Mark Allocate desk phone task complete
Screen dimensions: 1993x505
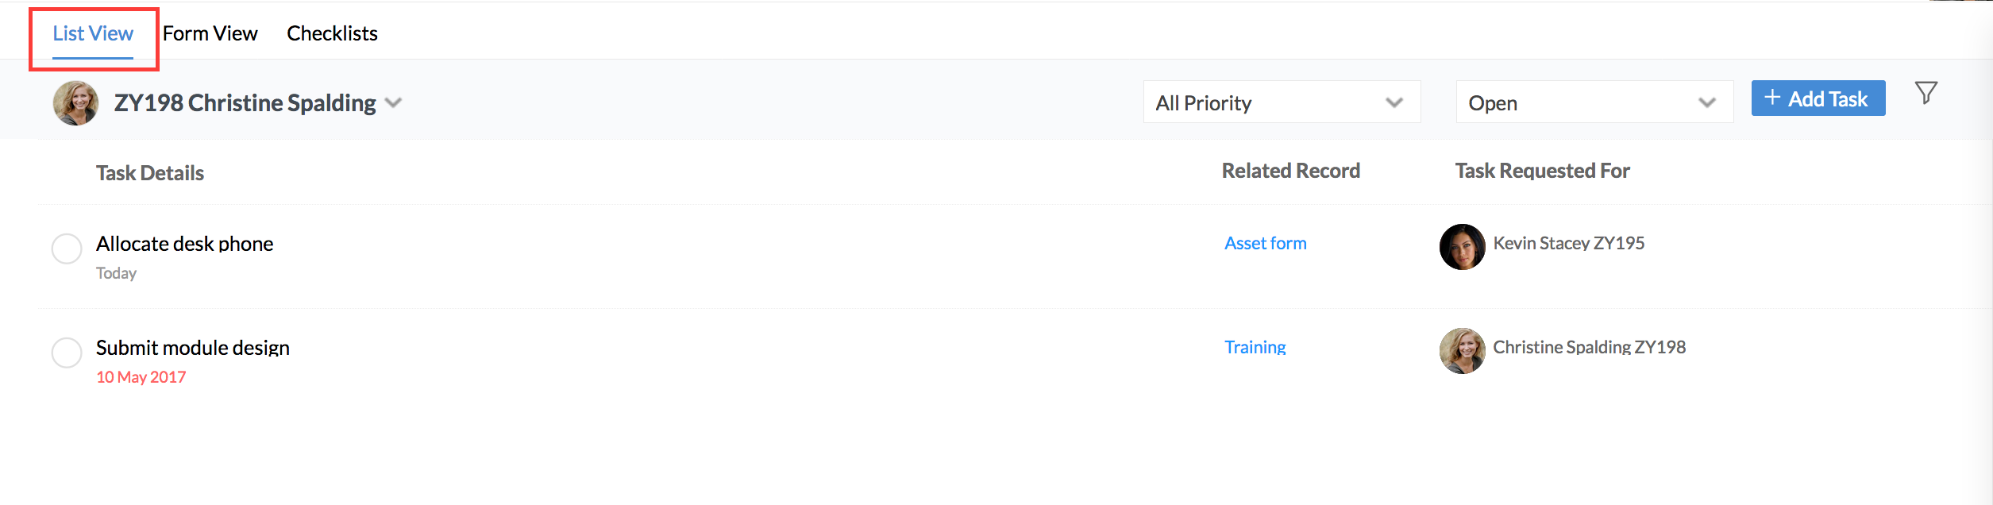(67, 249)
